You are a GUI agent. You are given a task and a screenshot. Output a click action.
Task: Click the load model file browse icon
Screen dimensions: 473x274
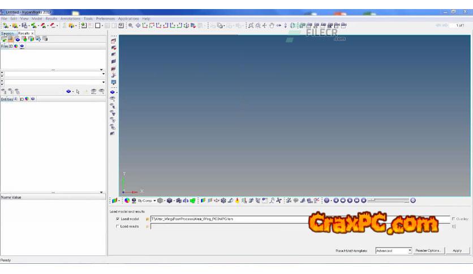[x=147, y=219]
